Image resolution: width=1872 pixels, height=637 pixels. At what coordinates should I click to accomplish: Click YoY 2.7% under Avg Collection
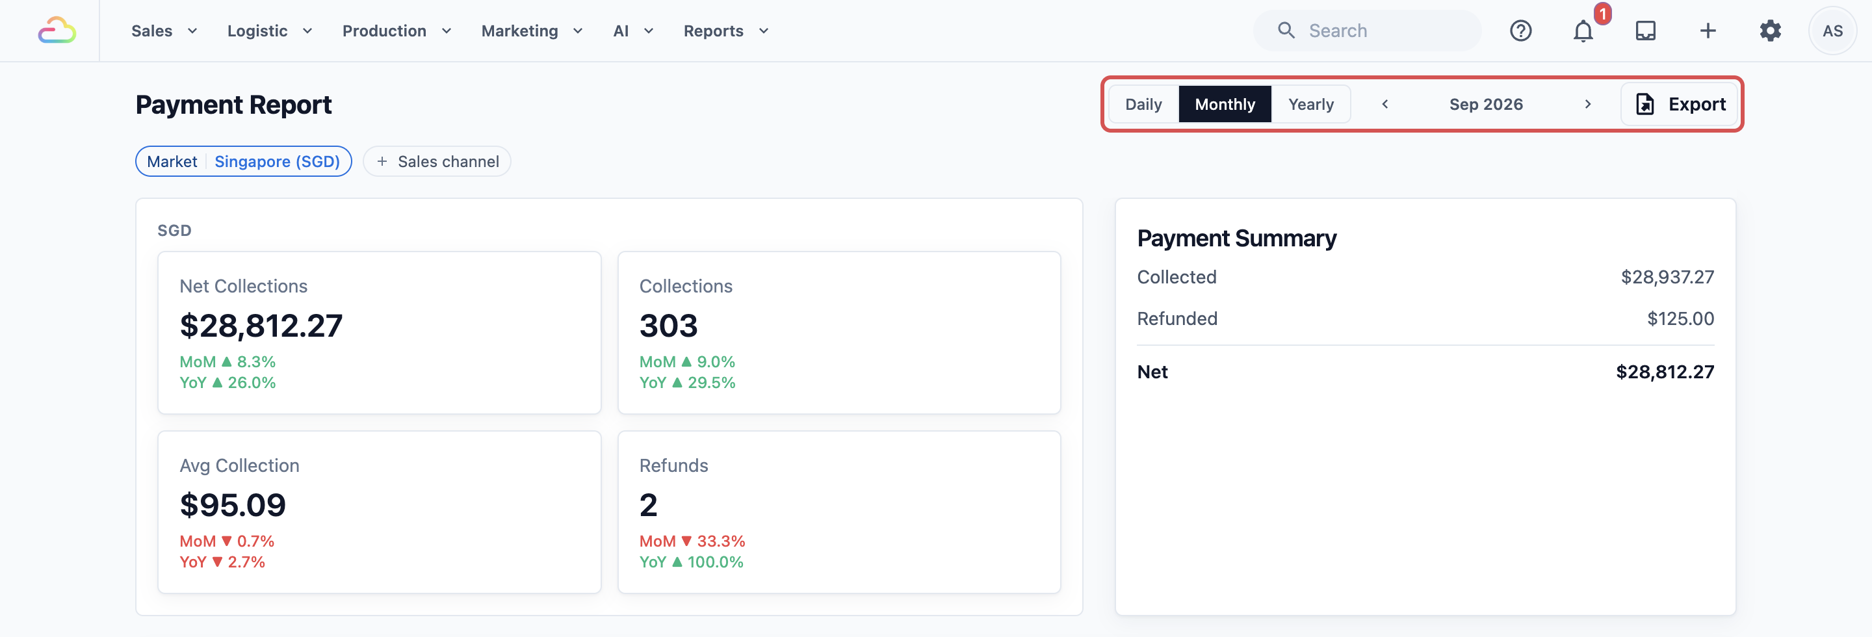tap(222, 562)
